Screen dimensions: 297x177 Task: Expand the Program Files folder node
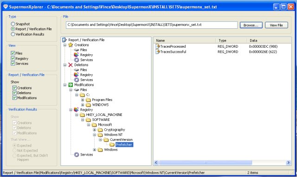coord(83,100)
